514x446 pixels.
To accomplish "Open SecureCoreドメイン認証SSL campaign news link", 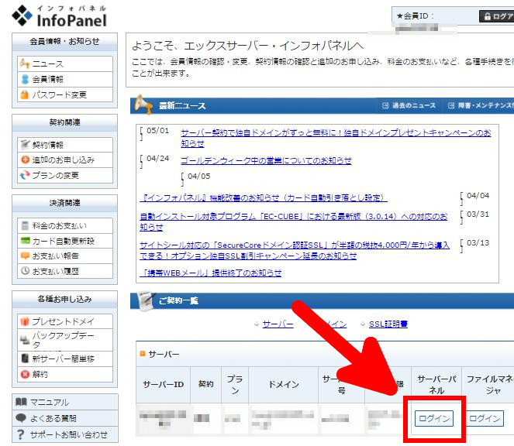I will (295, 250).
